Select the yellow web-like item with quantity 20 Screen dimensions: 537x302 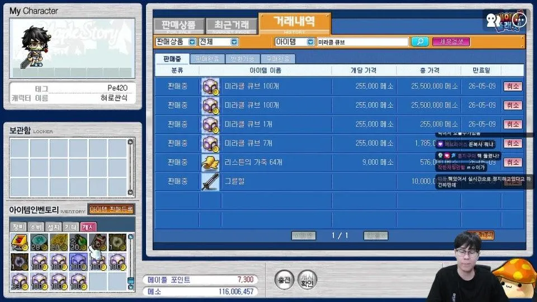coord(59,242)
